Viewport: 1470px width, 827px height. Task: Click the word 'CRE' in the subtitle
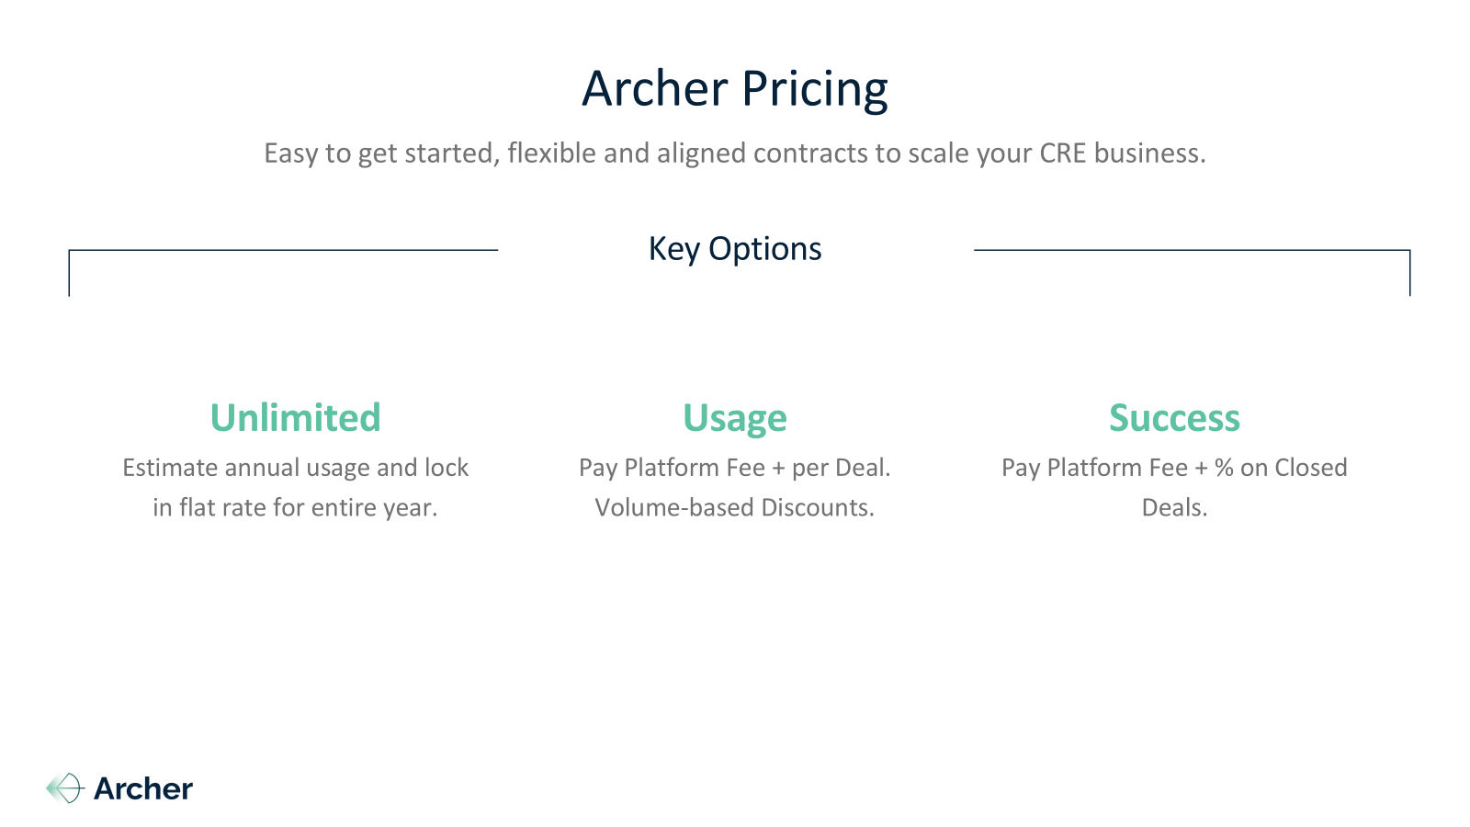[1063, 153]
